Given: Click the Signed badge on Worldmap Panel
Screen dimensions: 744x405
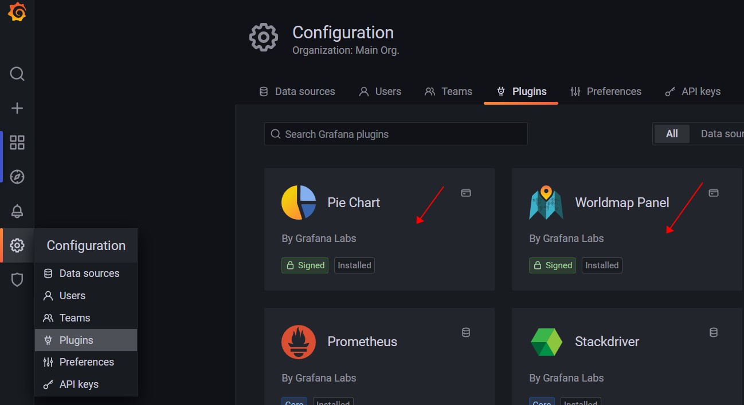Looking at the screenshot, I should click(553, 265).
